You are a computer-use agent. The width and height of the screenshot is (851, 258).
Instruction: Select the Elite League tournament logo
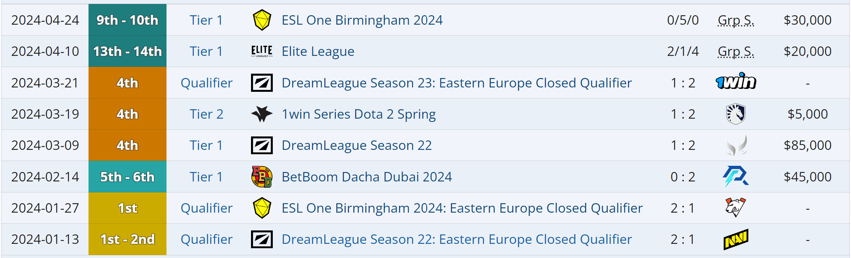[x=262, y=52]
